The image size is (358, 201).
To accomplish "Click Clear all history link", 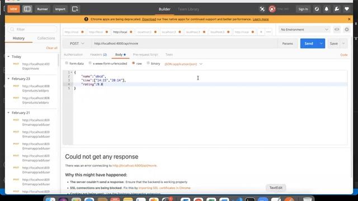I will tap(51, 48).
